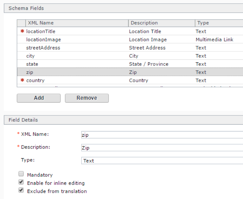Screen dimensions: 243x199
Task: Click the Description input field
Action: [x=162, y=148]
